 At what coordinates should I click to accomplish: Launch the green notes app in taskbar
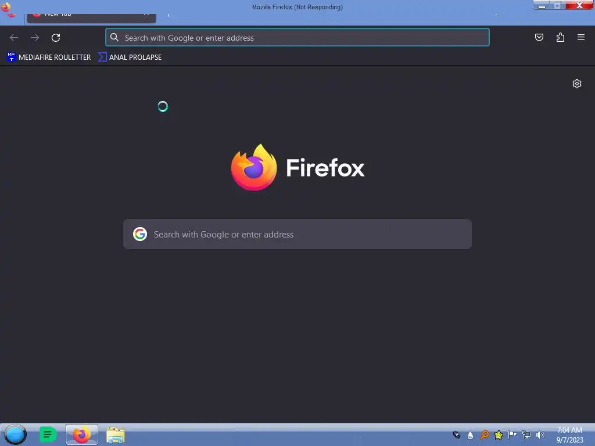(48, 434)
